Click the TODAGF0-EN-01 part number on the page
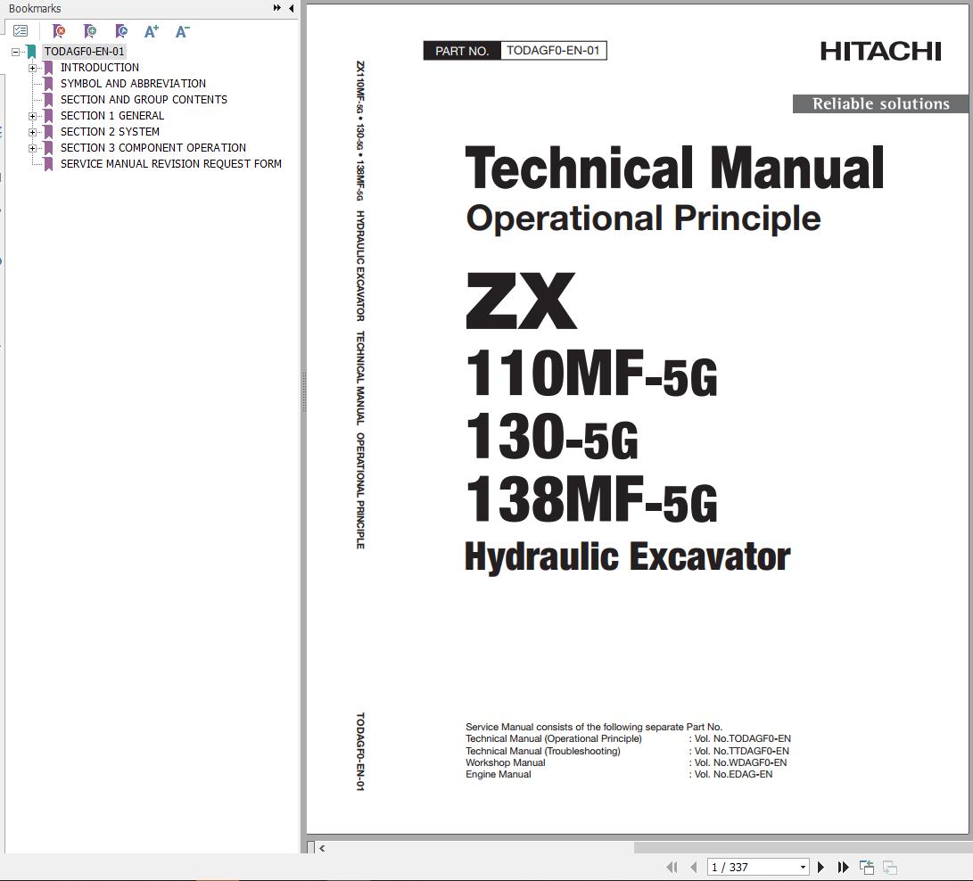The height and width of the screenshot is (881, 973). [553, 50]
